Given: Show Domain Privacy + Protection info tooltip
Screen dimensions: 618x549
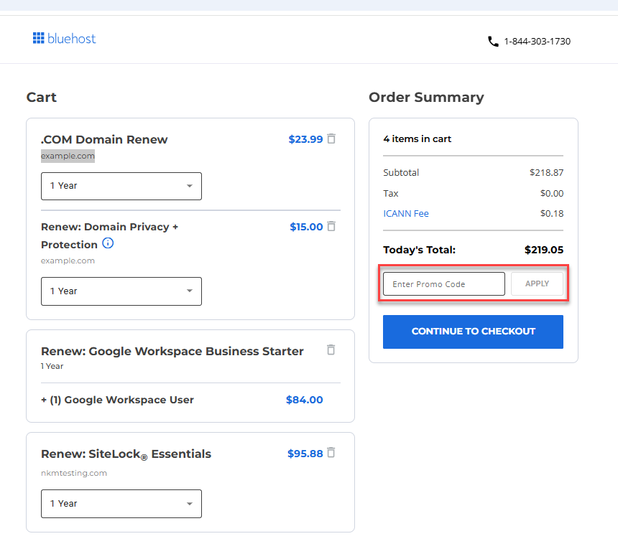Looking at the screenshot, I should pos(108,243).
